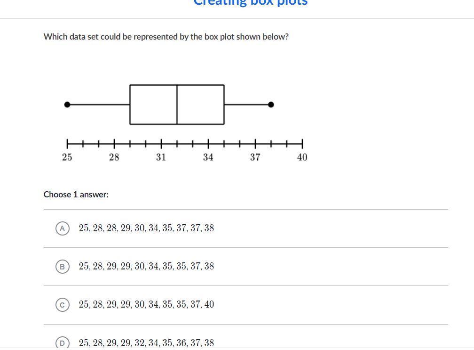Open the Creating box plots title link
Image resolution: width=474 pixels, height=350 pixels.
[250, 3]
